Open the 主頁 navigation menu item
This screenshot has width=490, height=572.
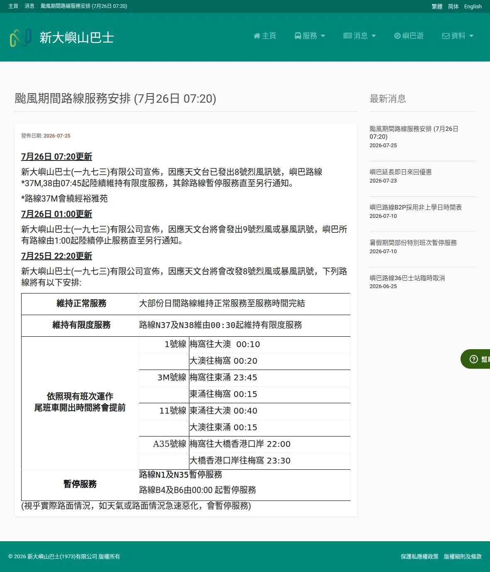(x=265, y=36)
